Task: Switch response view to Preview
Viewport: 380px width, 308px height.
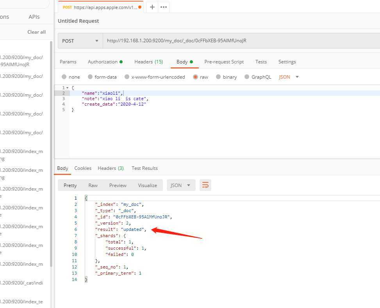Action: click(118, 186)
